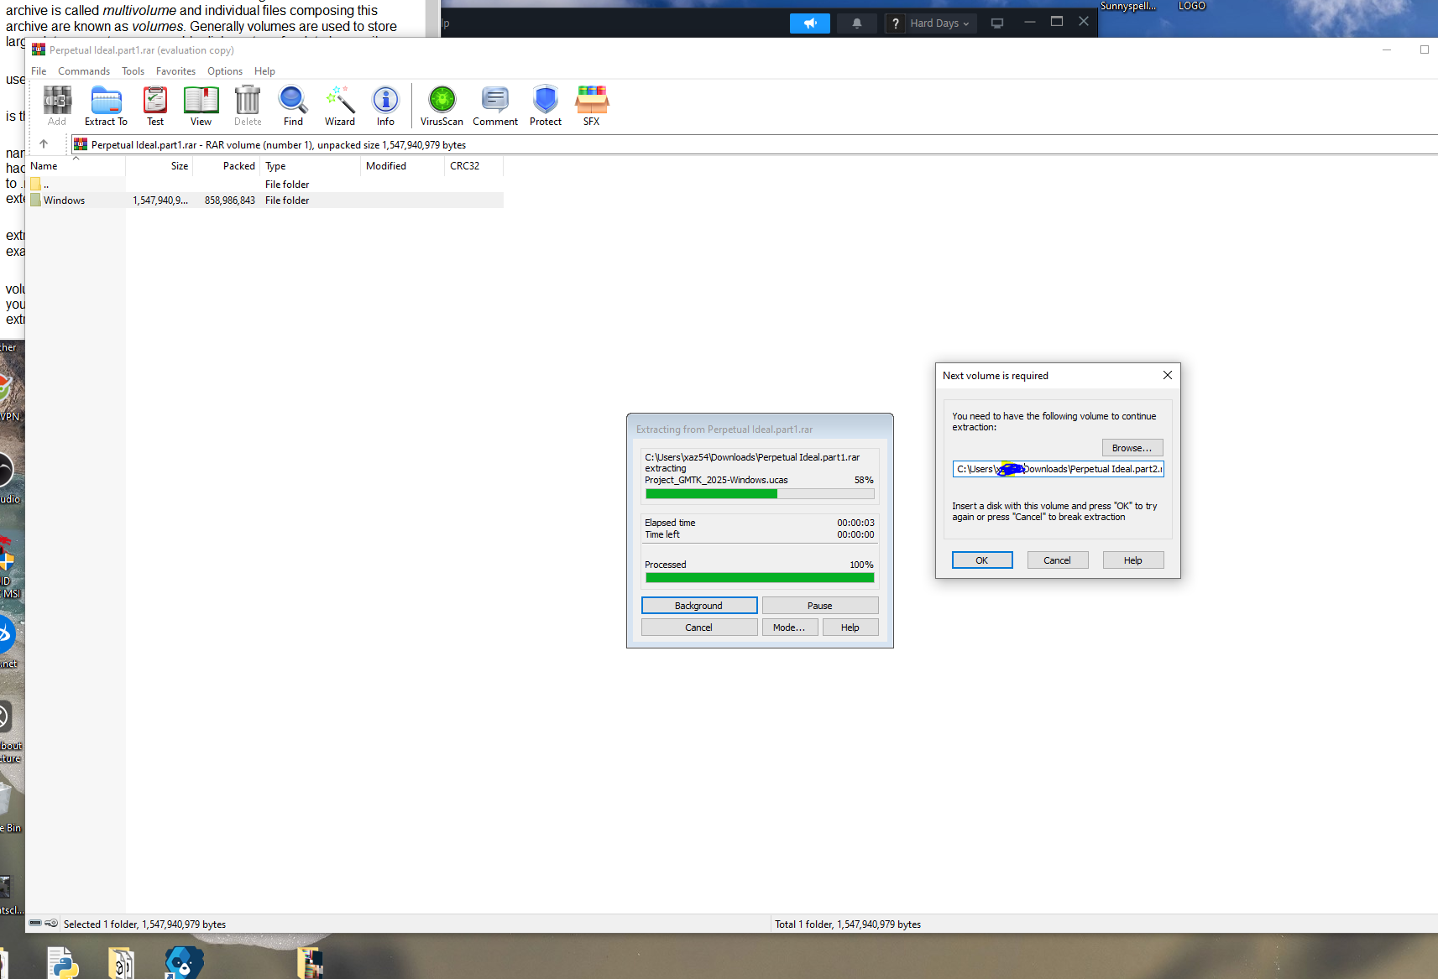Maximize the WinRAR window
The height and width of the screenshot is (979, 1438).
coord(1424,49)
